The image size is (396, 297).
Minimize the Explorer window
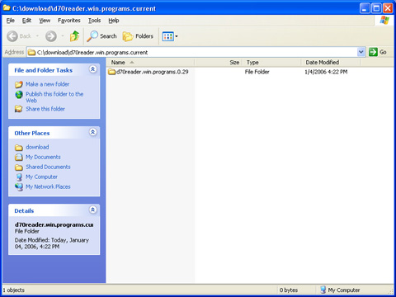365,8
